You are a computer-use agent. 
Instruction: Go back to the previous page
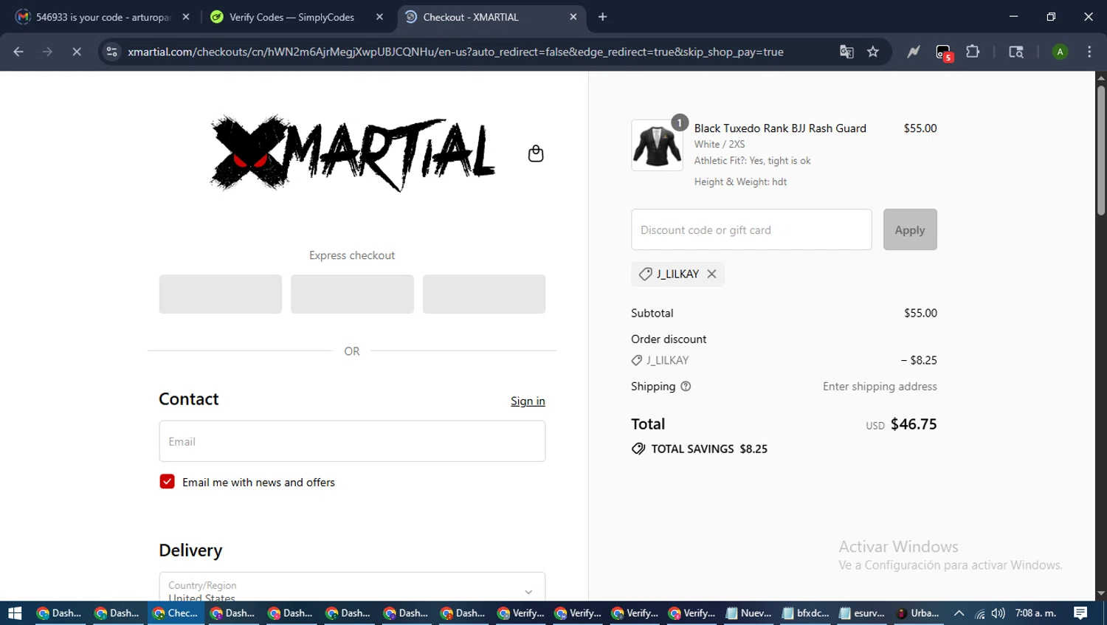click(x=18, y=52)
